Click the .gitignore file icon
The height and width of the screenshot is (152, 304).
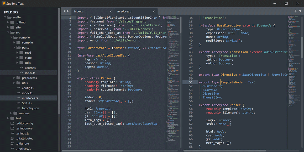(x=12, y=144)
